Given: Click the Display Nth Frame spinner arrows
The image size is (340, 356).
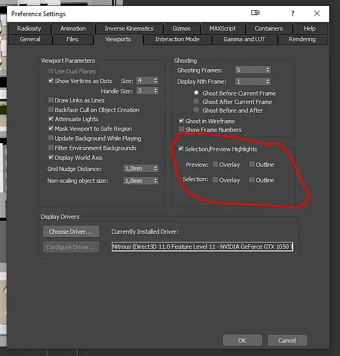Looking at the screenshot, I should [267, 81].
